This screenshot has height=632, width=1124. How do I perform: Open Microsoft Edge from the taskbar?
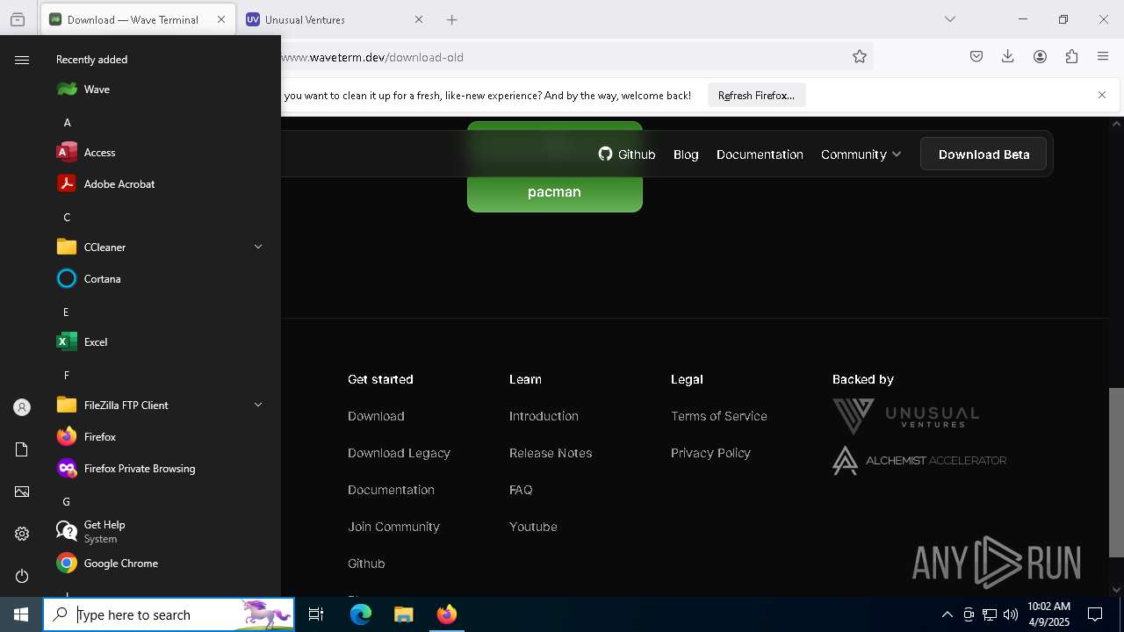(x=361, y=614)
